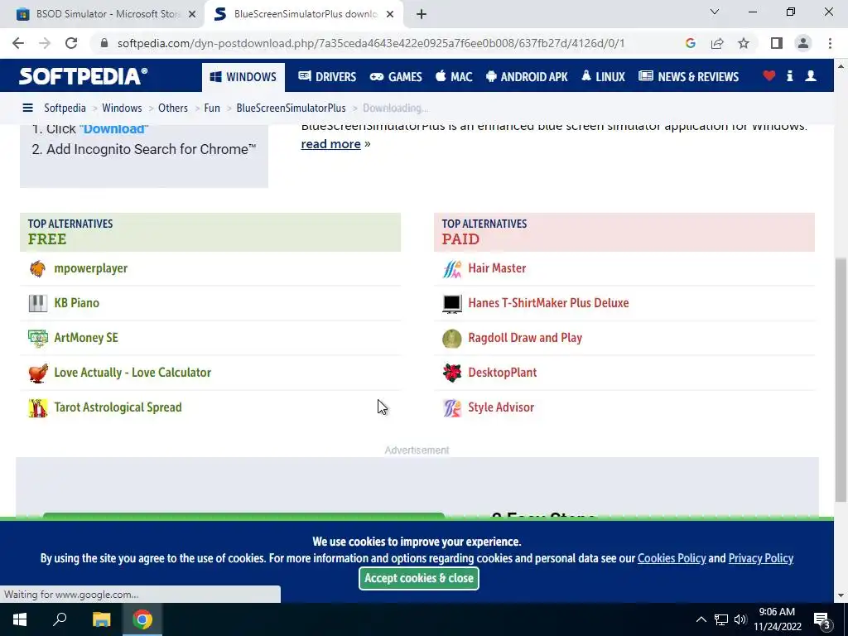Click the KB Piano app icon
Screen dimensions: 848x636
(x=38, y=303)
